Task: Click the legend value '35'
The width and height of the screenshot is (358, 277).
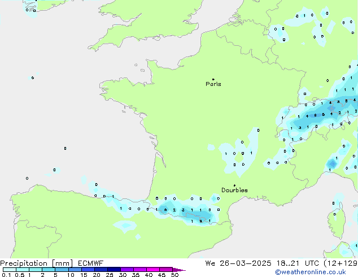Action: [136, 275]
